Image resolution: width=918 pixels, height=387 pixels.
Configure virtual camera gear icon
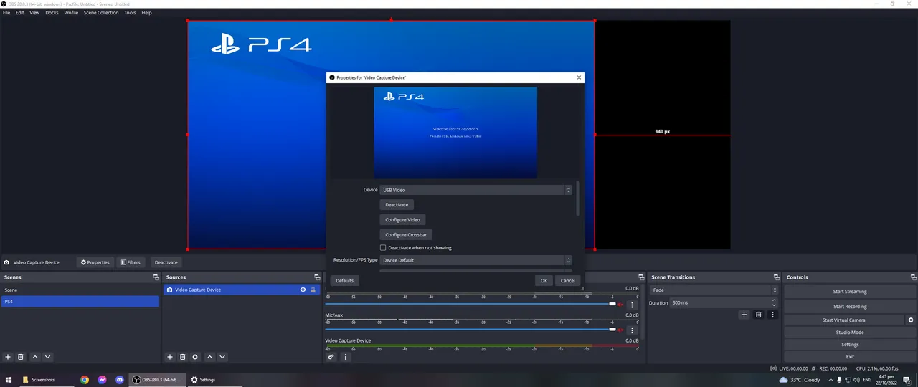[911, 320]
